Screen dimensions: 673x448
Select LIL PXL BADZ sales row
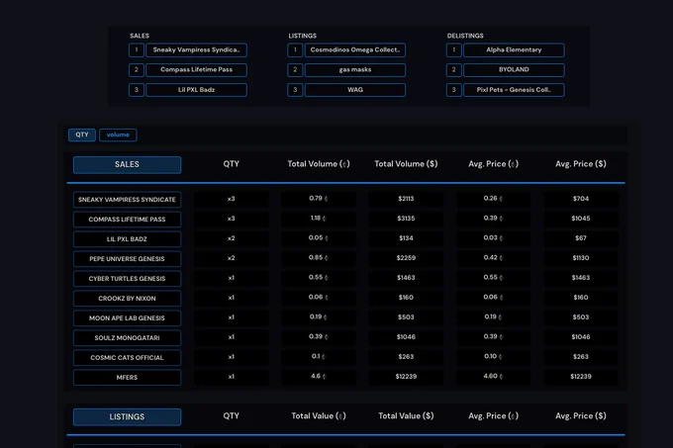[127, 238]
